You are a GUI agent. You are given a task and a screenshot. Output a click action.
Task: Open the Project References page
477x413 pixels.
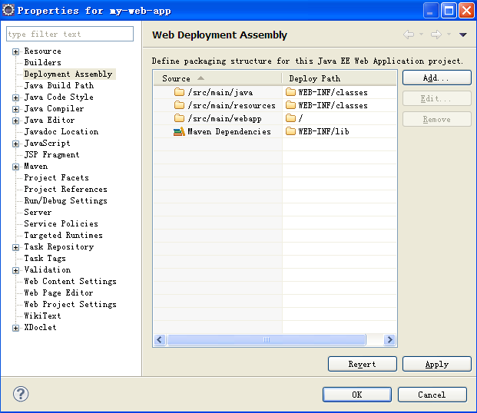pyautogui.click(x=66, y=189)
